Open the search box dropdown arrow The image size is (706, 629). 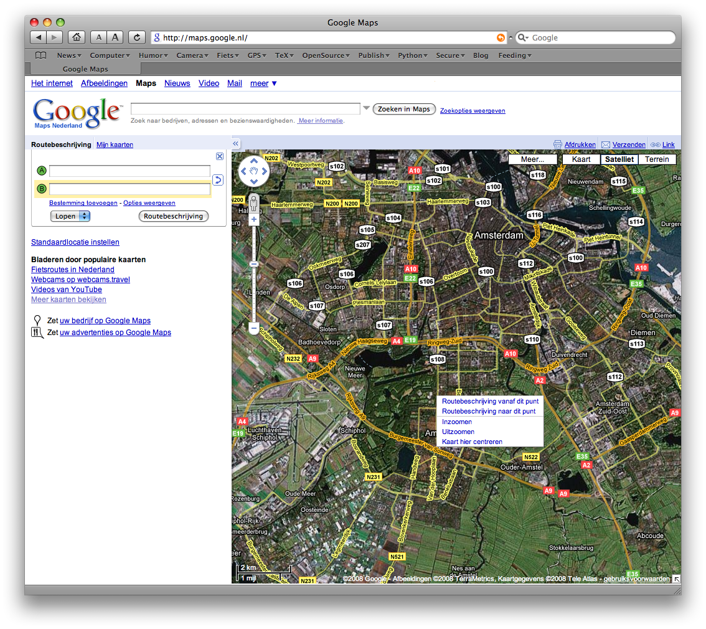(367, 108)
